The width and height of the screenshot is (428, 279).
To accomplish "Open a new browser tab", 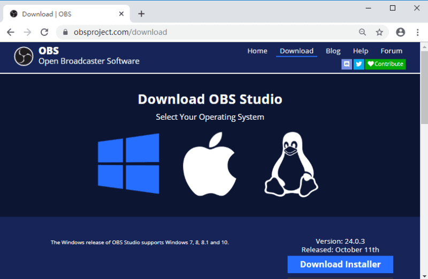I will click(x=141, y=14).
